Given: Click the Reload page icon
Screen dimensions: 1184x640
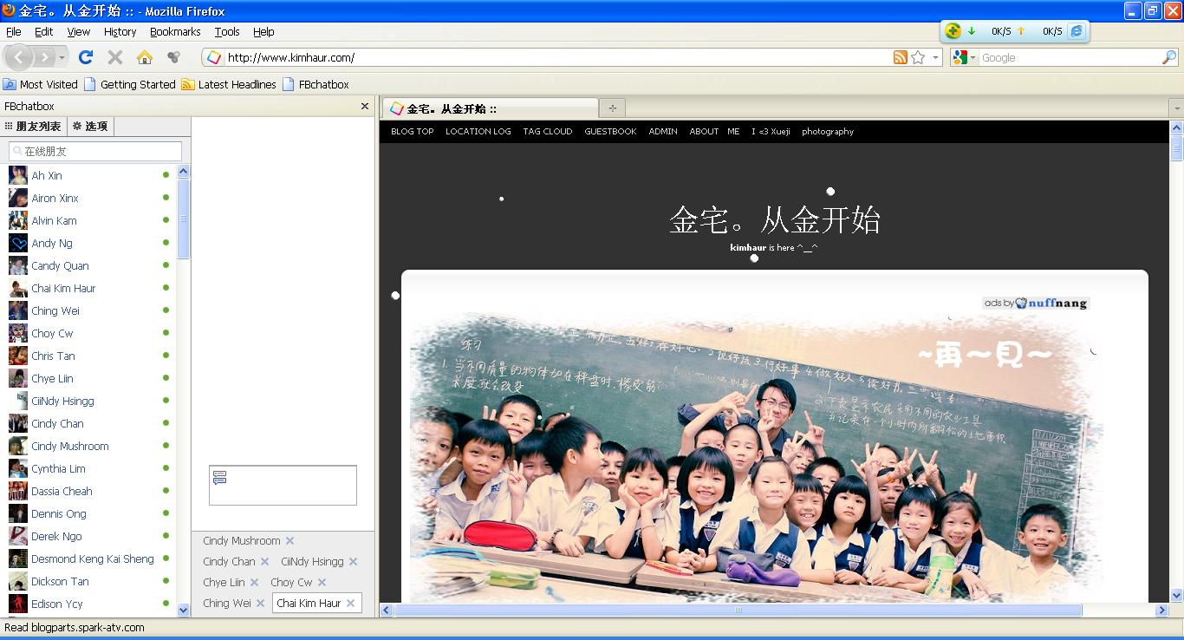Looking at the screenshot, I should click(x=85, y=57).
